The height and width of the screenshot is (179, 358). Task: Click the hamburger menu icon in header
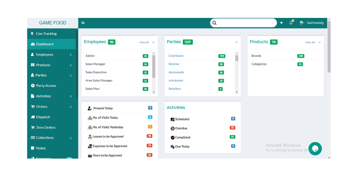[83, 23]
